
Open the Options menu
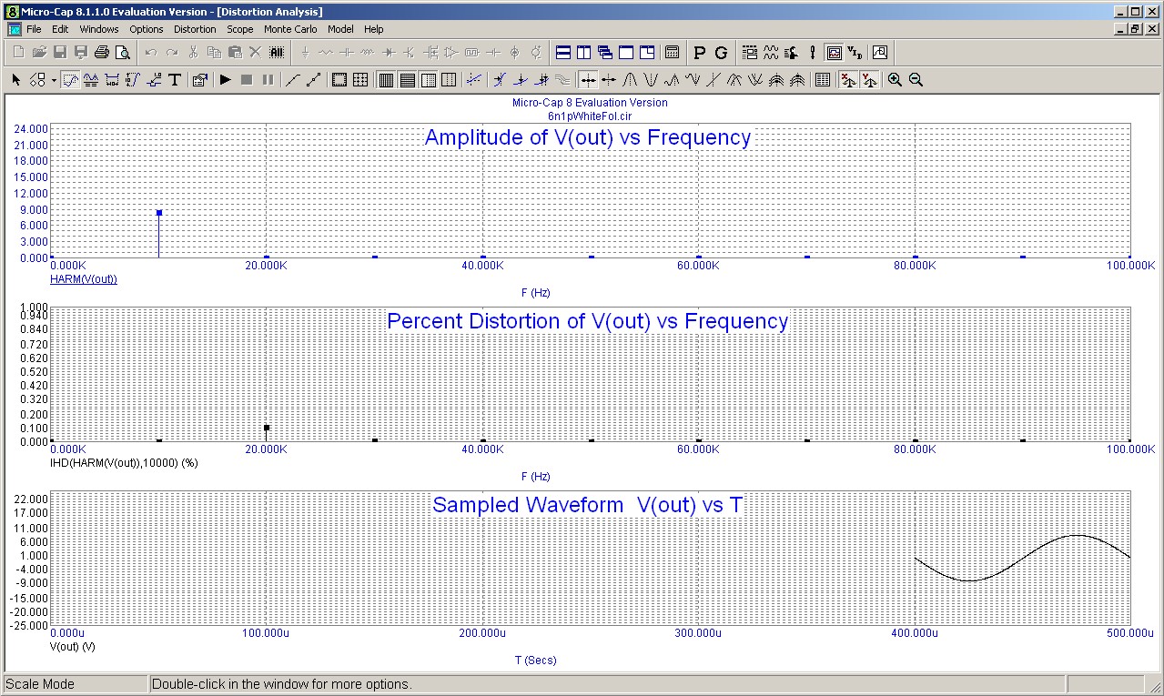coord(147,29)
